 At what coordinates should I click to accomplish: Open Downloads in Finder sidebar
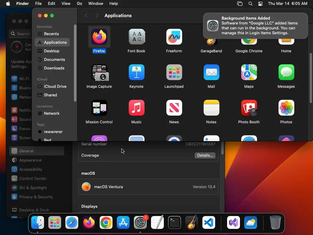point(52,68)
